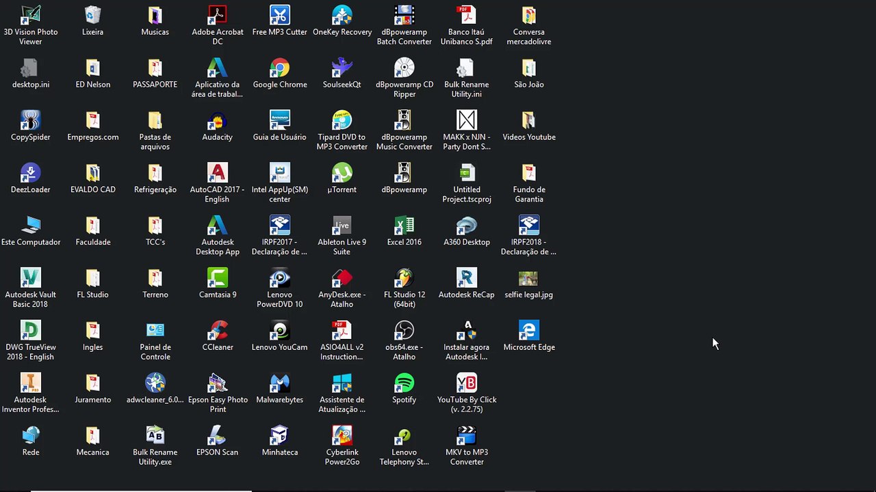Open Autodesk Vault Basic 2018
The height and width of the screenshot is (492, 876).
tap(31, 279)
